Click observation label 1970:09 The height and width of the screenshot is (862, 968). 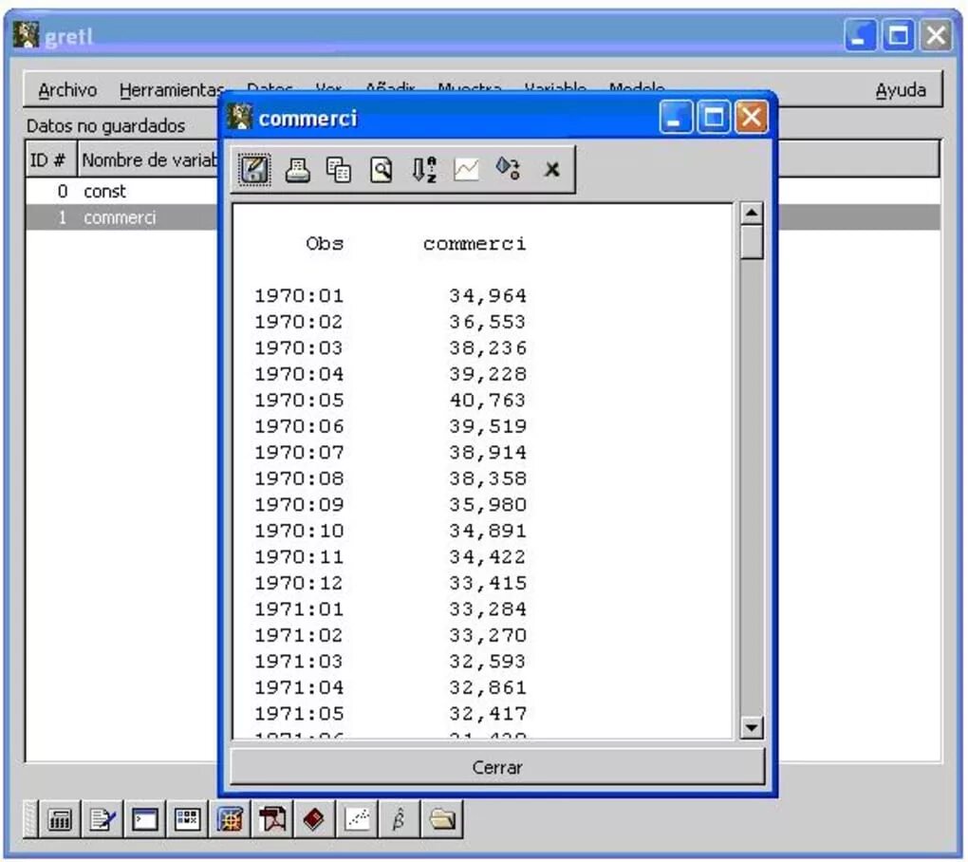click(x=299, y=504)
